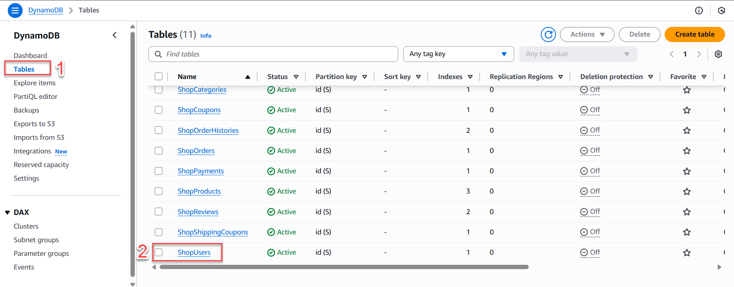Sort by Replication Regions column arrow
Image resolution: width=734 pixels, height=287 pixels.
coord(561,77)
